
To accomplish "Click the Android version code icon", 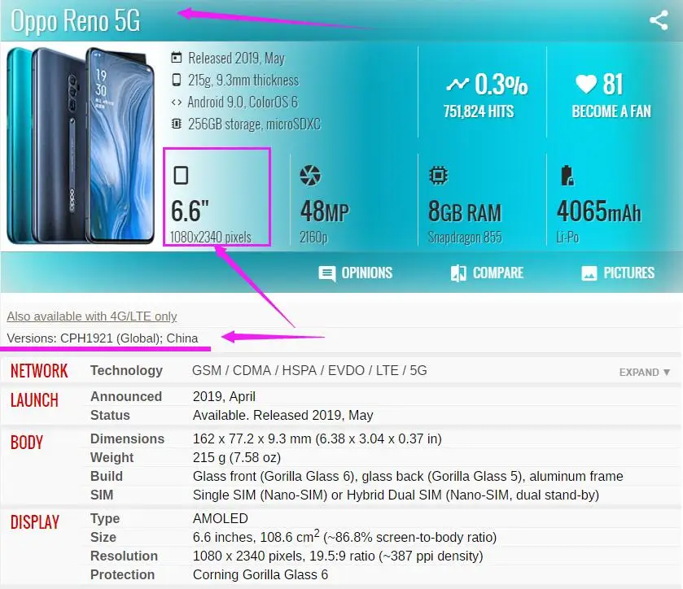I will click(x=177, y=102).
